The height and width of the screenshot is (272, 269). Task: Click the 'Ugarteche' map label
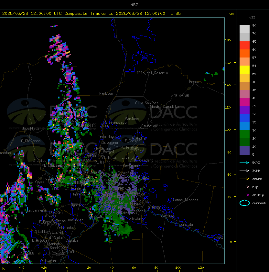pyautogui.click(x=80, y=205)
